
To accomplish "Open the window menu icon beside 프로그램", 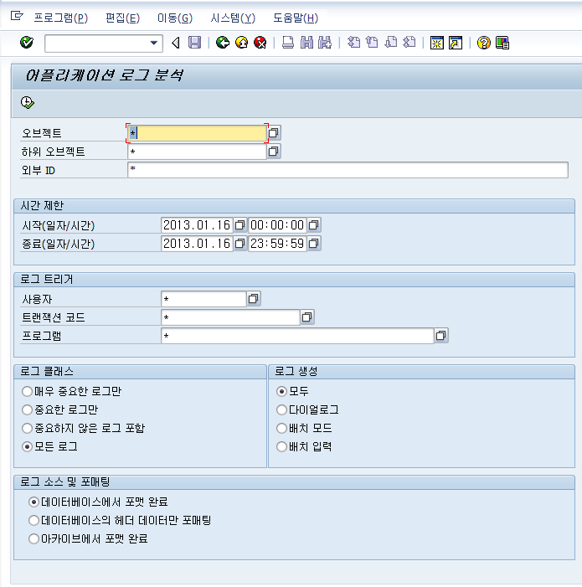I will point(17,16).
